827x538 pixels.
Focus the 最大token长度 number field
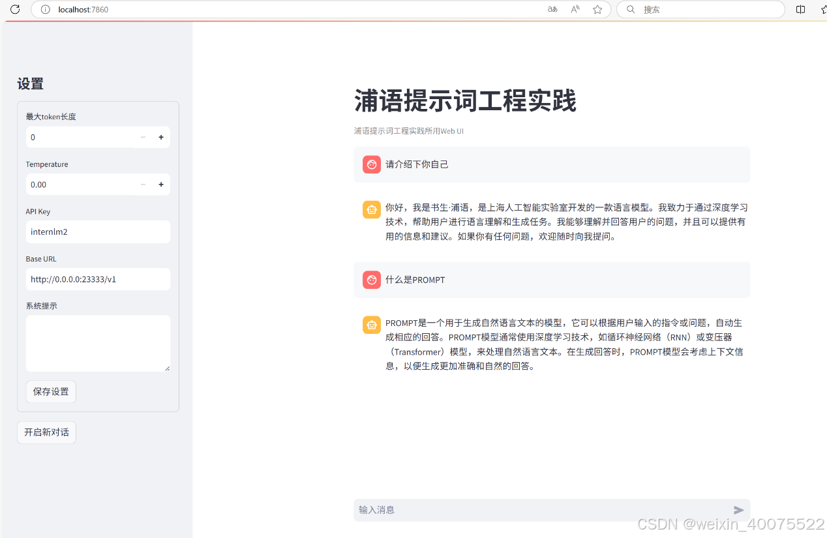(80, 137)
